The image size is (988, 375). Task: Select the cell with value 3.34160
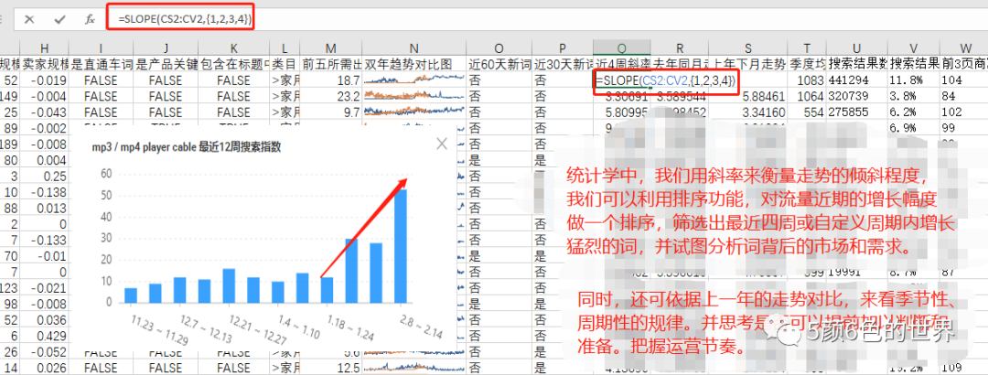pyautogui.click(x=748, y=112)
